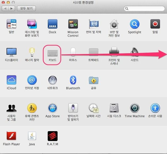Click the 모두 보기 button
The image size is (167, 154).
pyautogui.click(x=26, y=8)
